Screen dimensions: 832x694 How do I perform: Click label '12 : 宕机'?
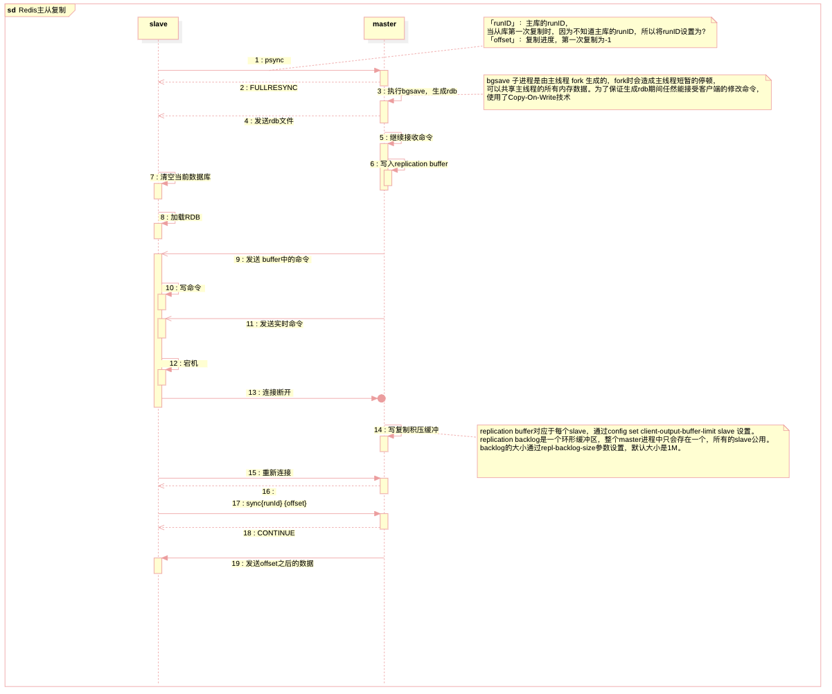[184, 364]
